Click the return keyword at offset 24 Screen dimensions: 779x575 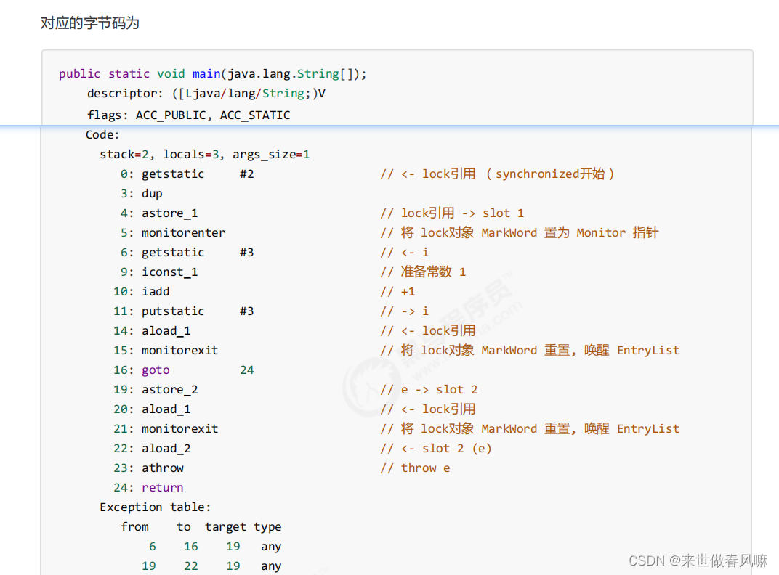[x=162, y=488]
